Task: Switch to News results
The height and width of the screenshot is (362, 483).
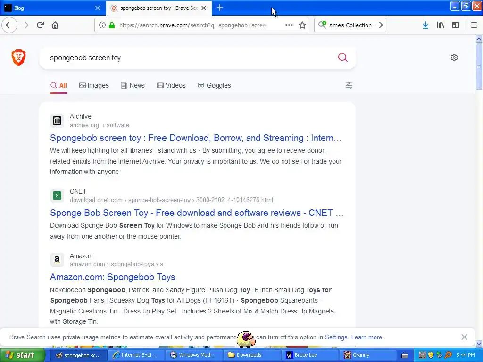Action: (x=133, y=85)
